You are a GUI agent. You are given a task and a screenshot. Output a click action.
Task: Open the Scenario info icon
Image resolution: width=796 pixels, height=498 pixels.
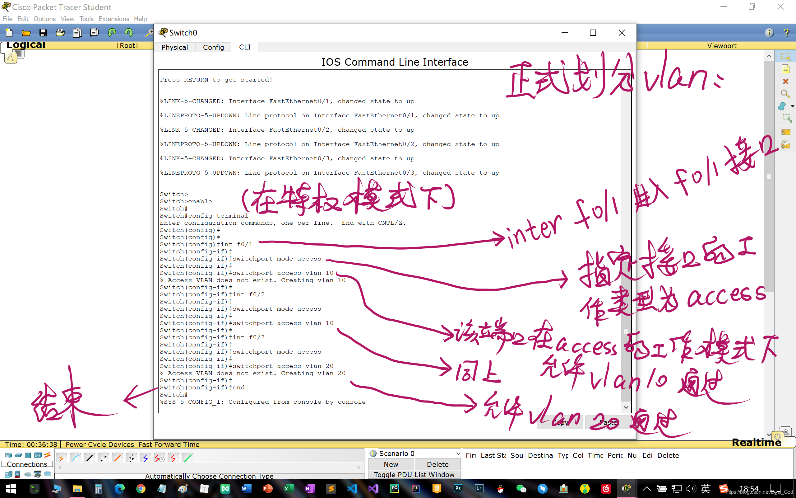coord(373,453)
